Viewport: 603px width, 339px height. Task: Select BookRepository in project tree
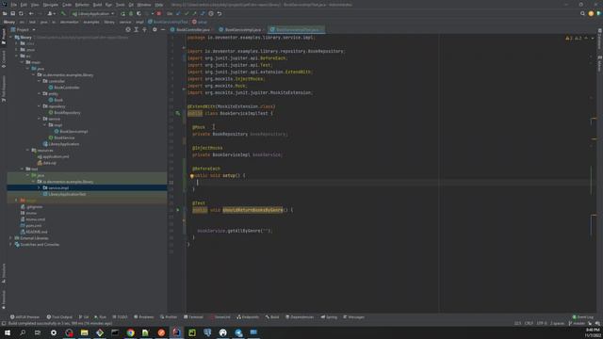pos(65,113)
